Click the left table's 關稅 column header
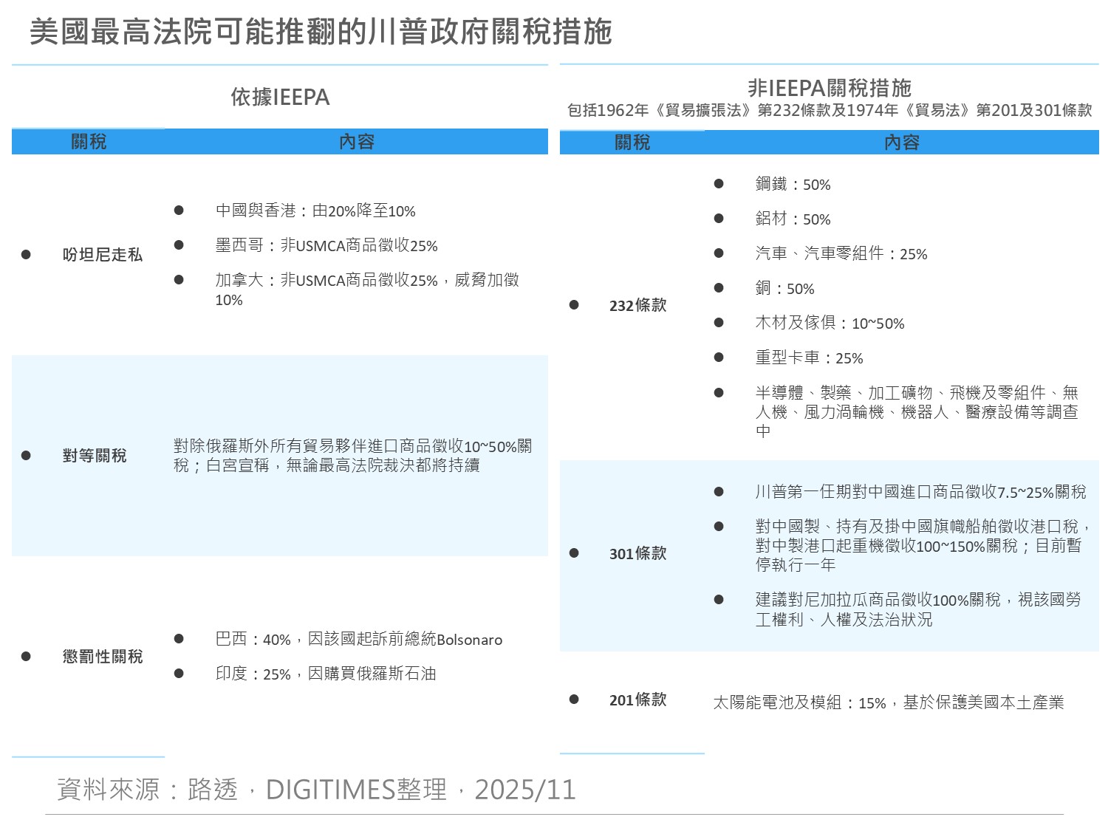The width and height of the screenshot is (1108, 831). tap(89, 141)
